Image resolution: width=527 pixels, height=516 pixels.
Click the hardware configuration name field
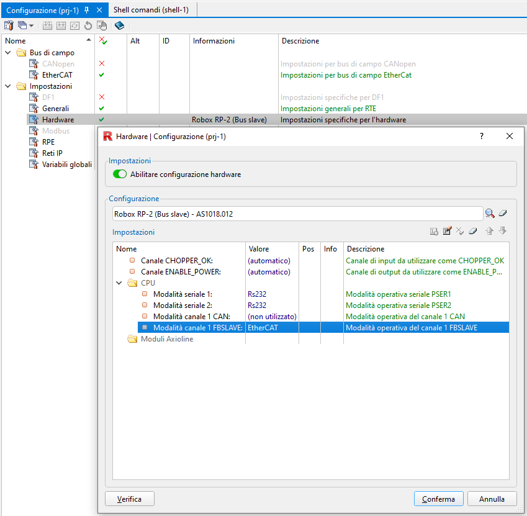point(297,214)
